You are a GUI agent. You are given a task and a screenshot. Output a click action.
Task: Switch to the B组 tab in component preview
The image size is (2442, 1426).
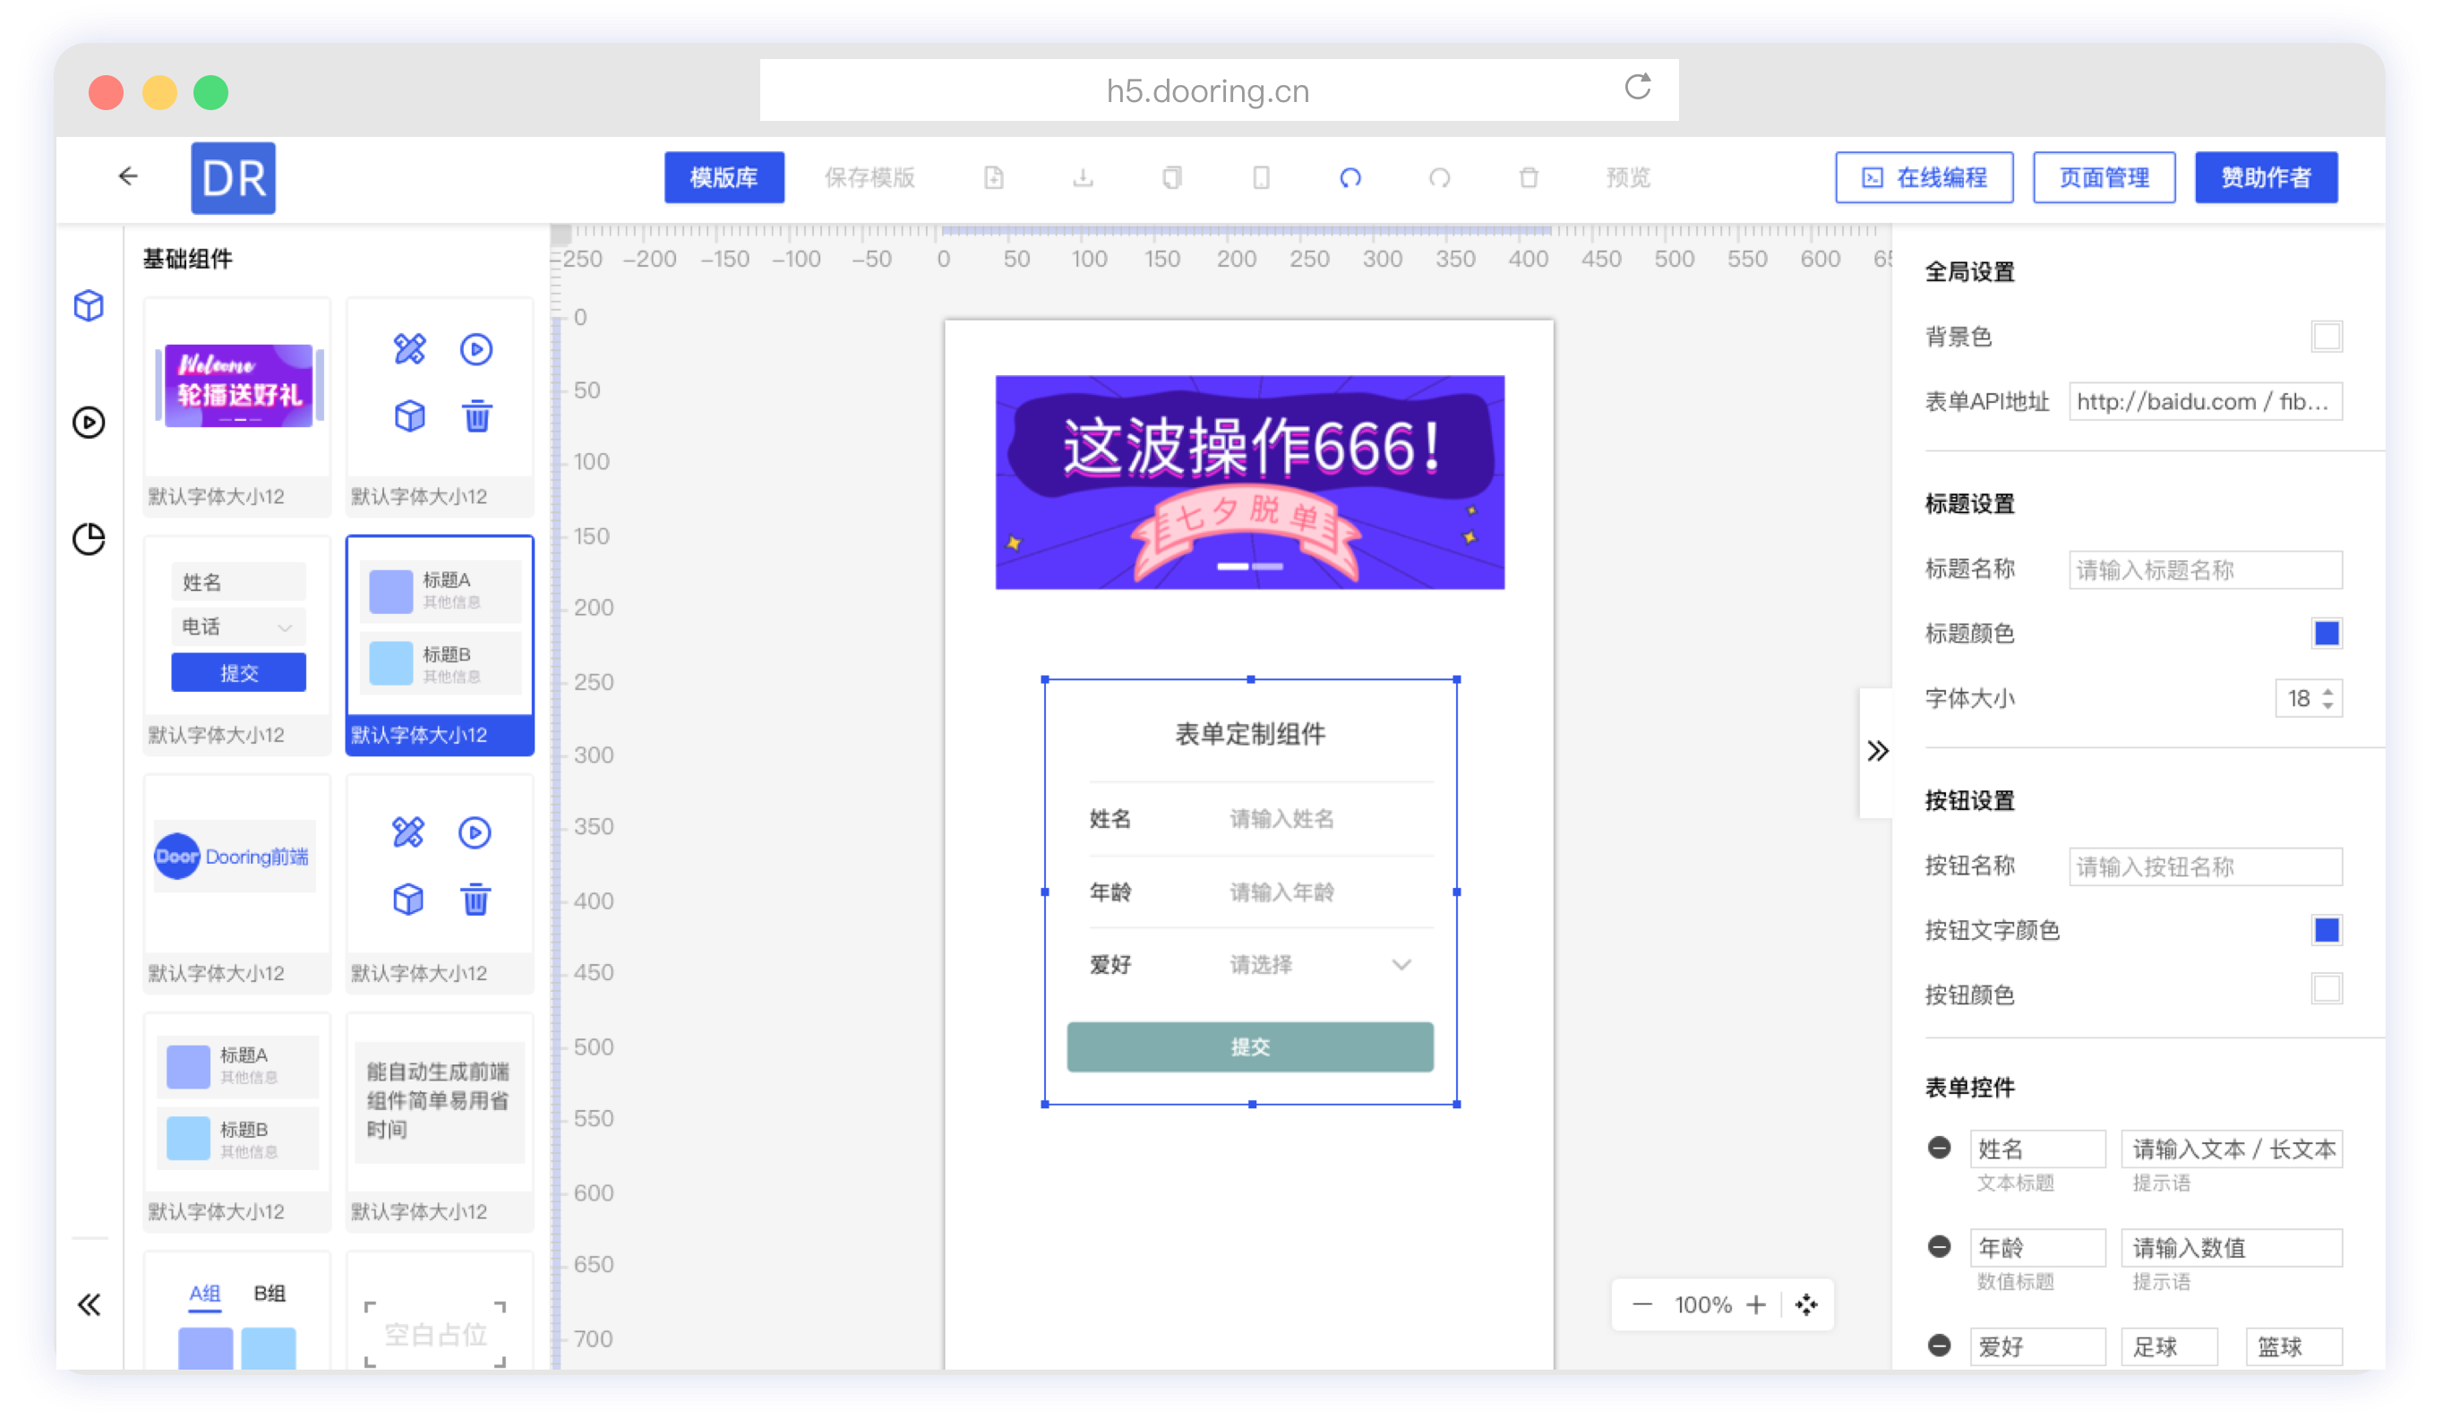coord(270,1294)
